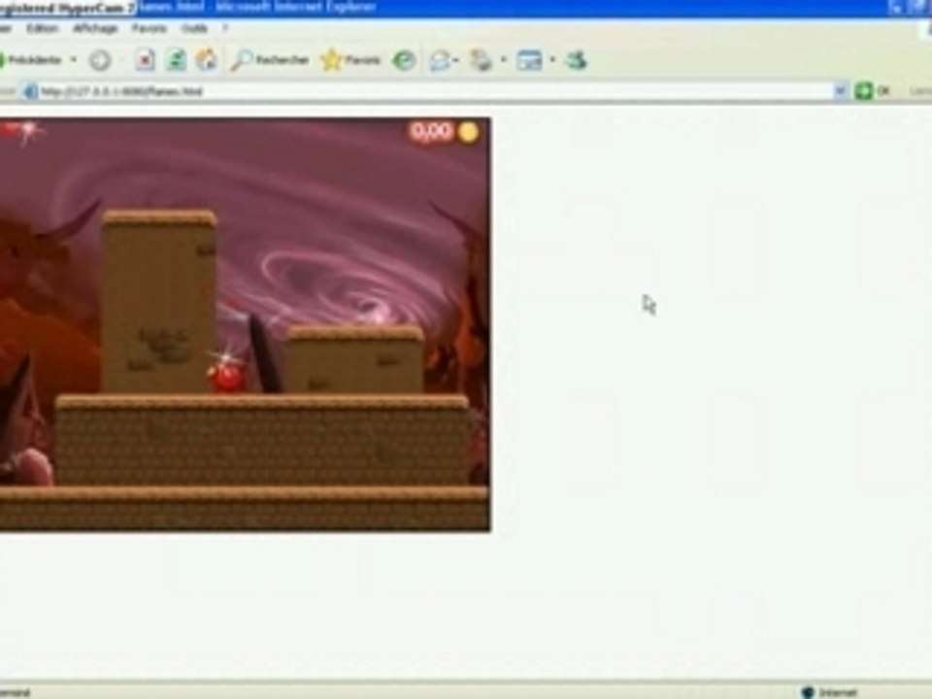Go to the Home page icon

coord(207,60)
